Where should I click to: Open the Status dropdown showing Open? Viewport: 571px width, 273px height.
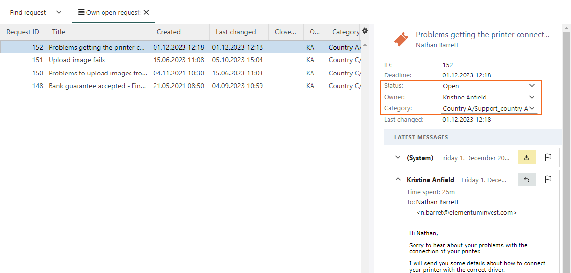tap(489, 86)
